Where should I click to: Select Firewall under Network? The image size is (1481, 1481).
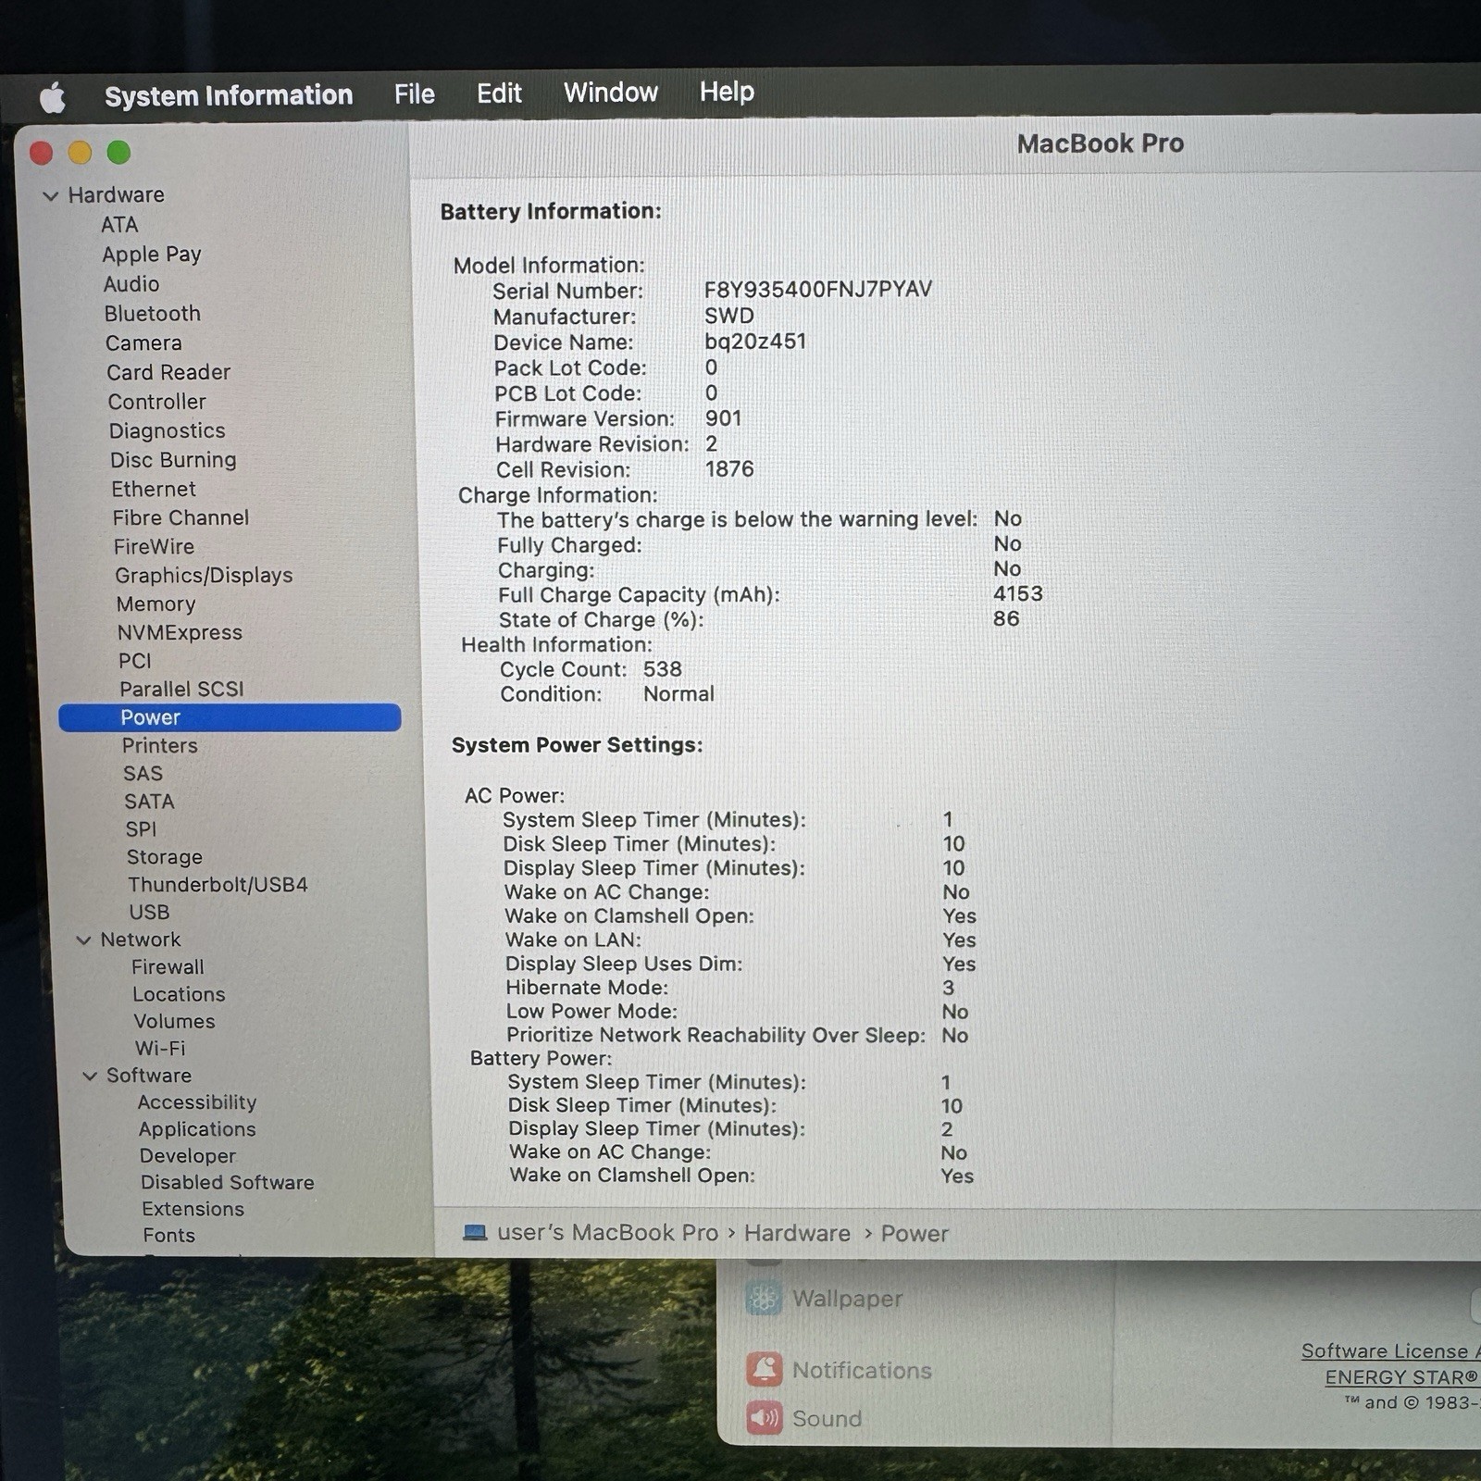[x=168, y=967]
